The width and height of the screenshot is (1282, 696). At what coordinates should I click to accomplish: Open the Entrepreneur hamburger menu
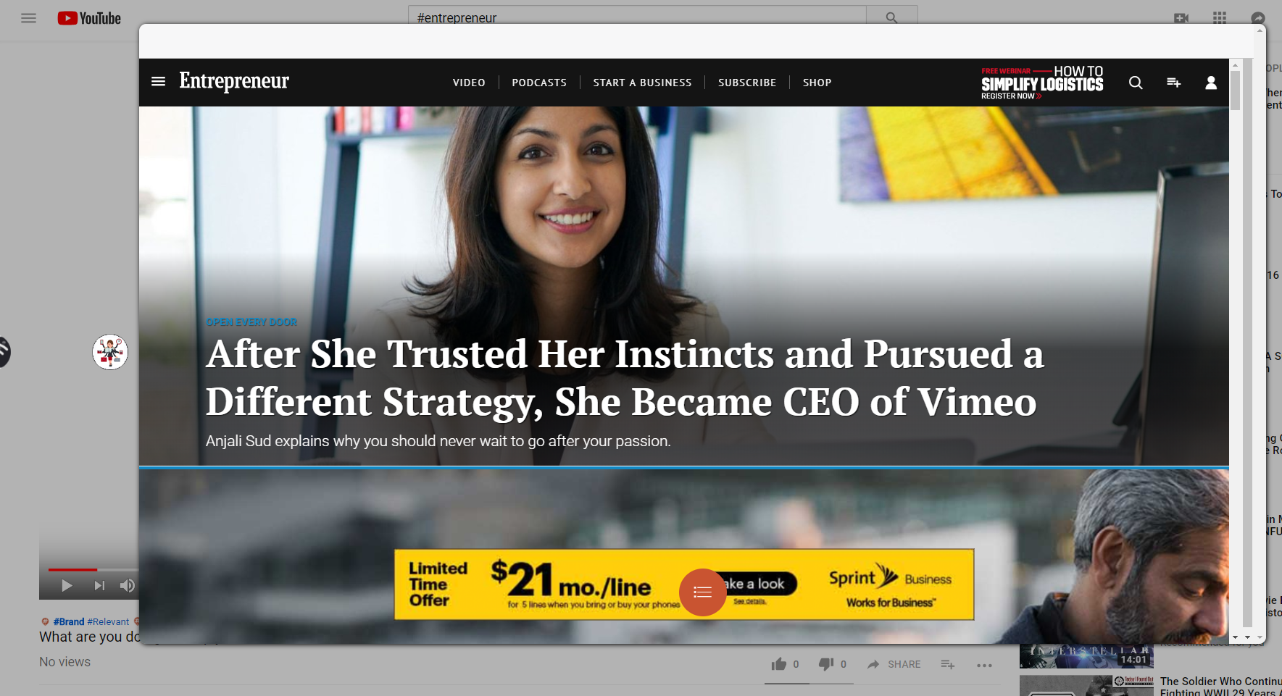click(x=158, y=81)
